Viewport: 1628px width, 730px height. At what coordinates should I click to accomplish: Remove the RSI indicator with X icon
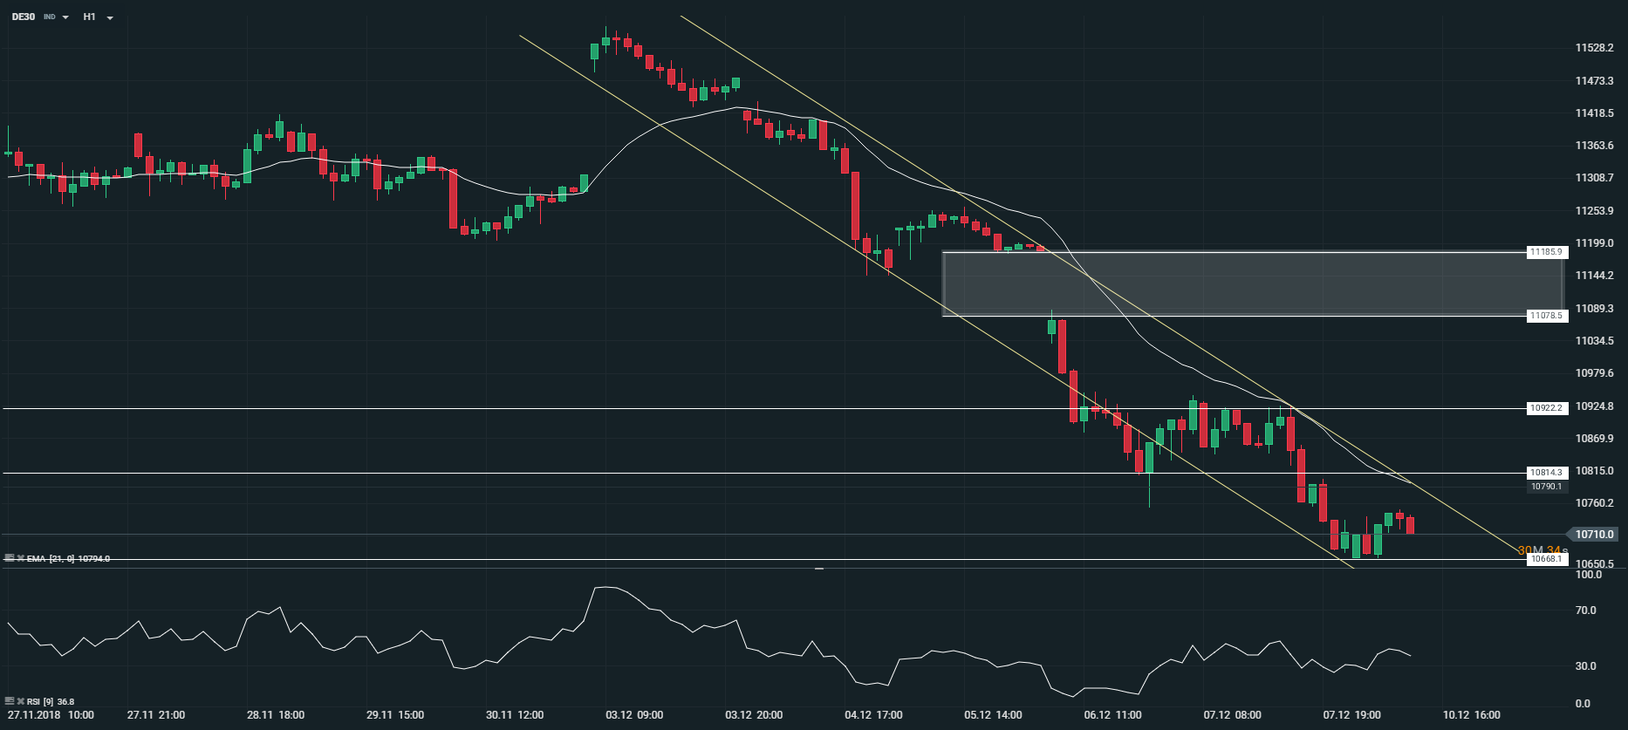20,701
